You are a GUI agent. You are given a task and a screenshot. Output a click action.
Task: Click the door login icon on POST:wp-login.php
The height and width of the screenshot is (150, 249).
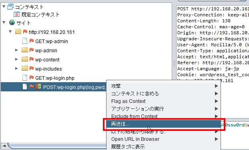(38, 87)
